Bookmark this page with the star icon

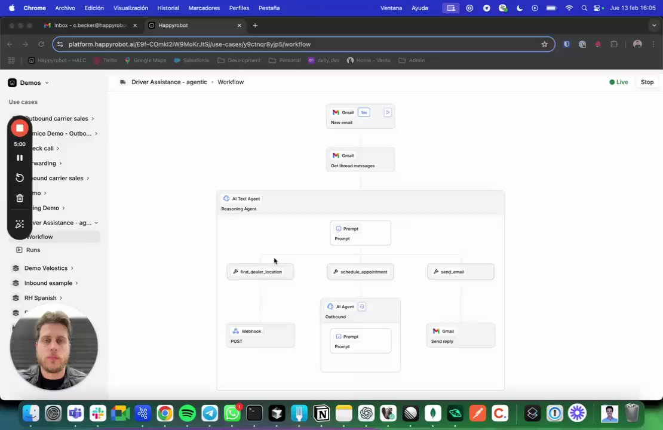[544, 44]
